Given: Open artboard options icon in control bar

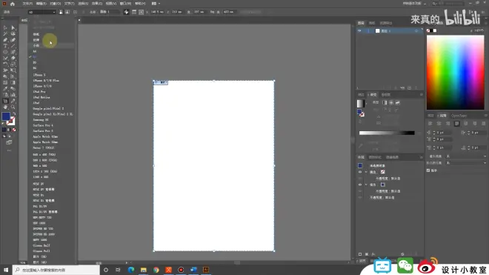Looking at the screenshot, I should tap(134, 12).
